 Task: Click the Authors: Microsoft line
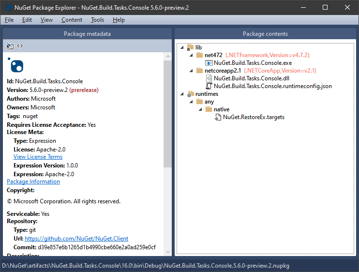31,99
